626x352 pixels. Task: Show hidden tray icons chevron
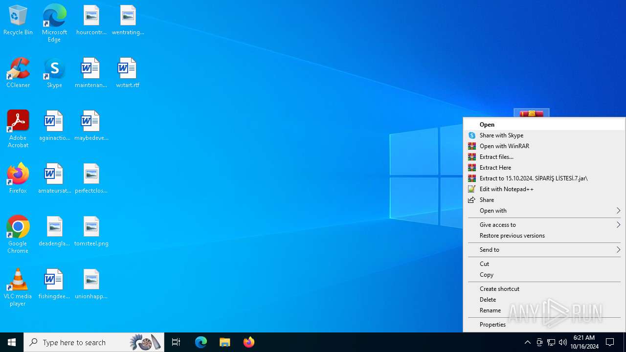point(527,342)
